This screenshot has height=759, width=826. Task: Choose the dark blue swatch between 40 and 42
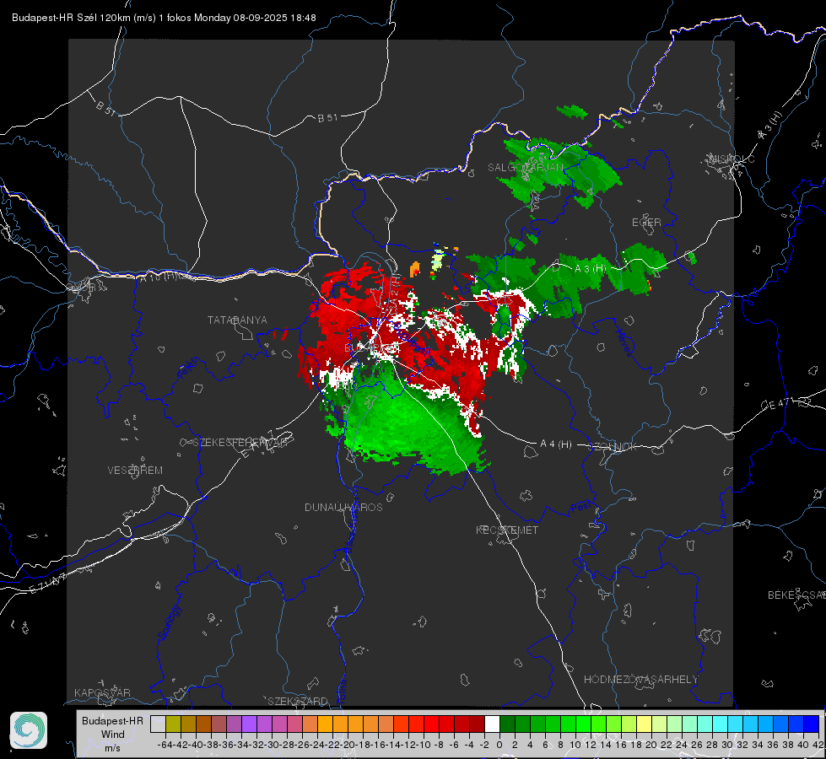tap(811, 724)
